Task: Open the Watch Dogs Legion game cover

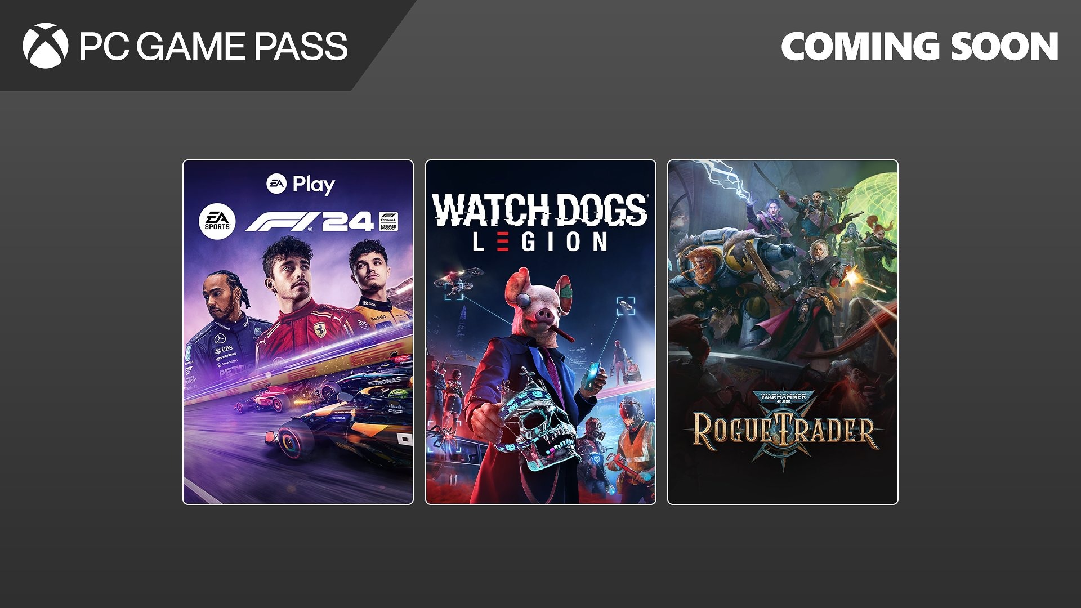Action: 540,332
